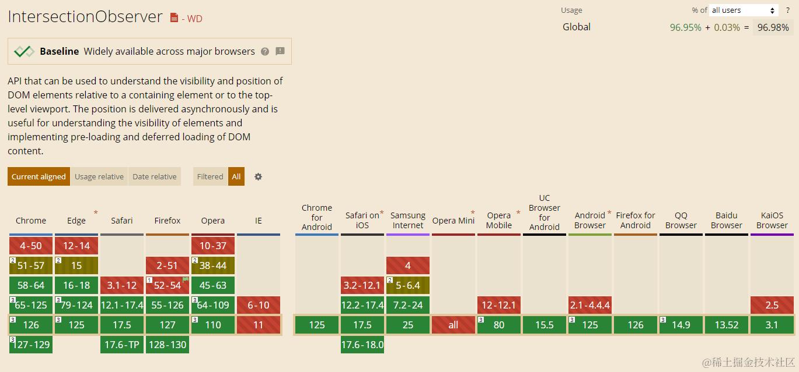The image size is (799, 372).
Task: Select Safari on iOS 17.6-18.0 cell
Action: click(x=362, y=345)
